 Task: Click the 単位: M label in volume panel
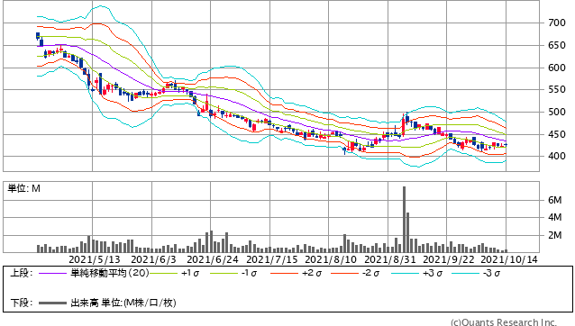point(23,188)
